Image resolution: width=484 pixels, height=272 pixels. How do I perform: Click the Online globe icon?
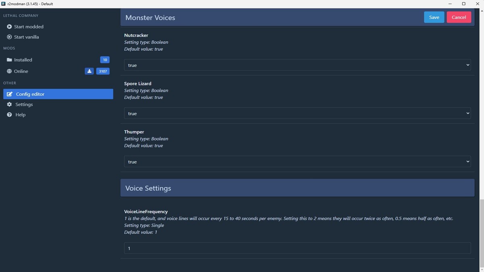click(x=9, y=71)
